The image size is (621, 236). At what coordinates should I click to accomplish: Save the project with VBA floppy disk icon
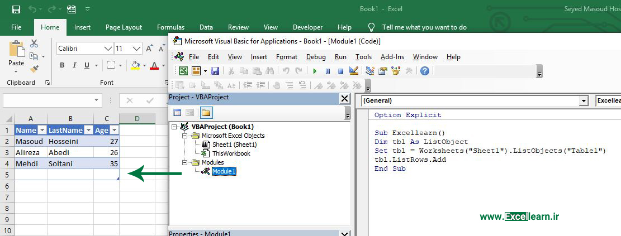point(215,71)
